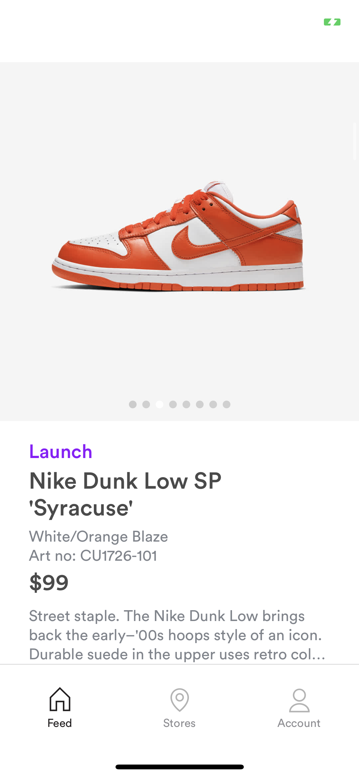Tap the Nike Dunk Low SP 'Syracuse' title

(125, 494)
